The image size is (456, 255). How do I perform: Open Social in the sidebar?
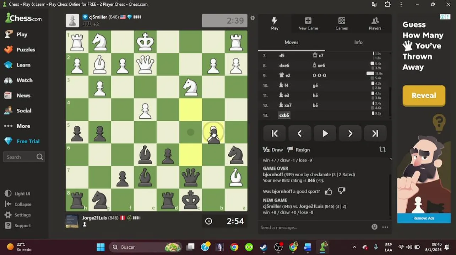24,110
